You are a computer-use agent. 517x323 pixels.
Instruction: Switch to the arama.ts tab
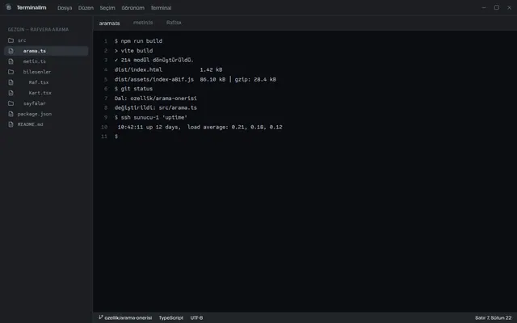click(x=110, y=23)
